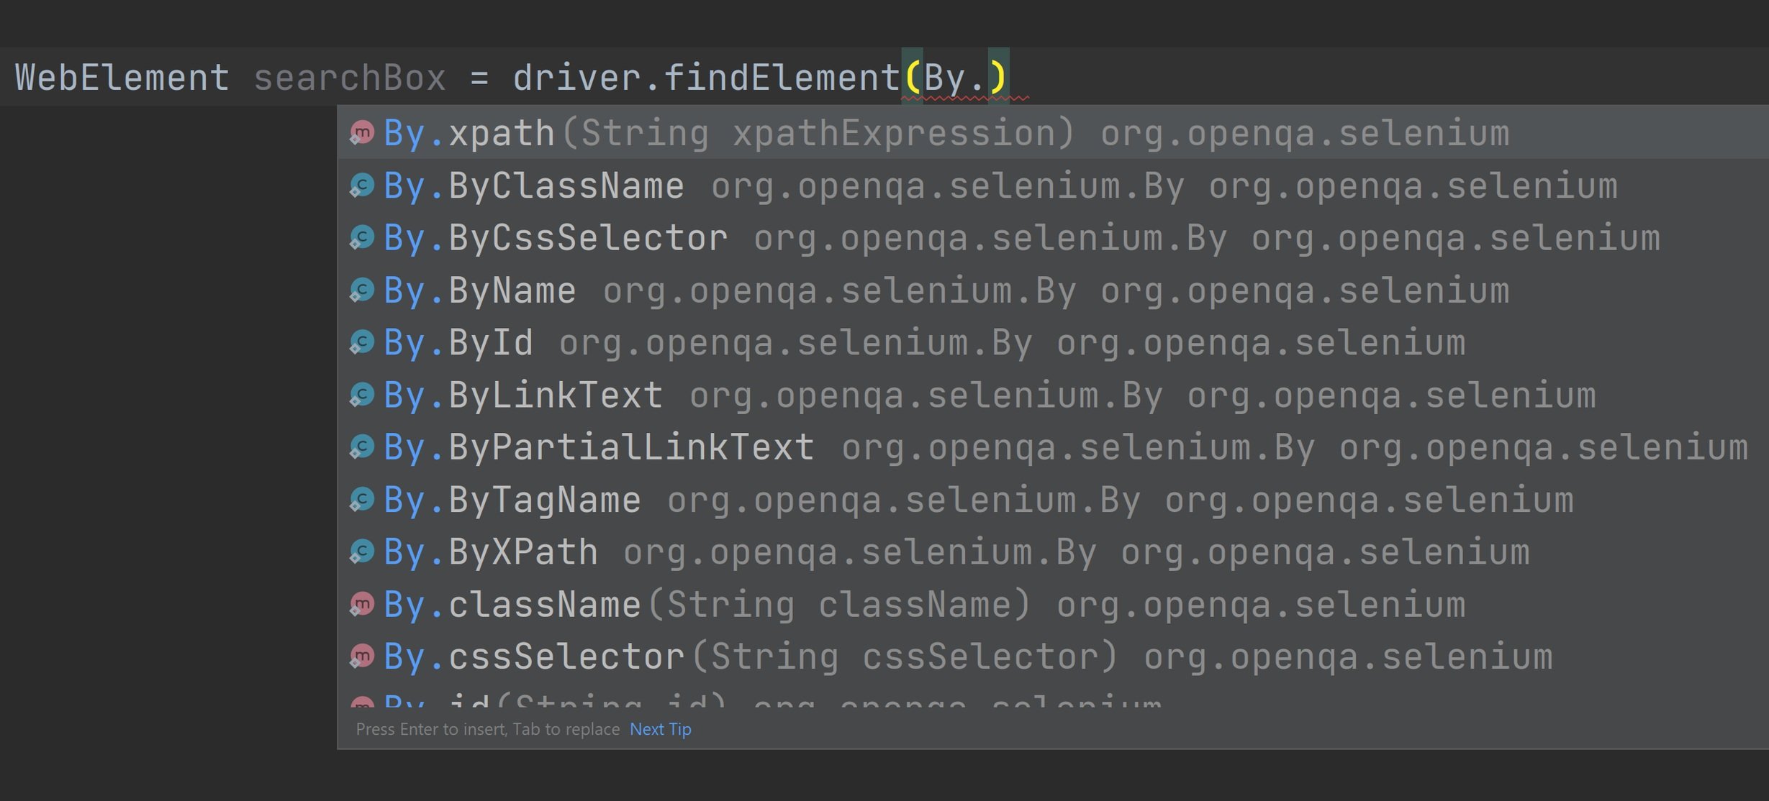Click the class icon beside By.ByPartialLinkText
1769x801 pixels.
pyautogui.click(x=362, y=447)
